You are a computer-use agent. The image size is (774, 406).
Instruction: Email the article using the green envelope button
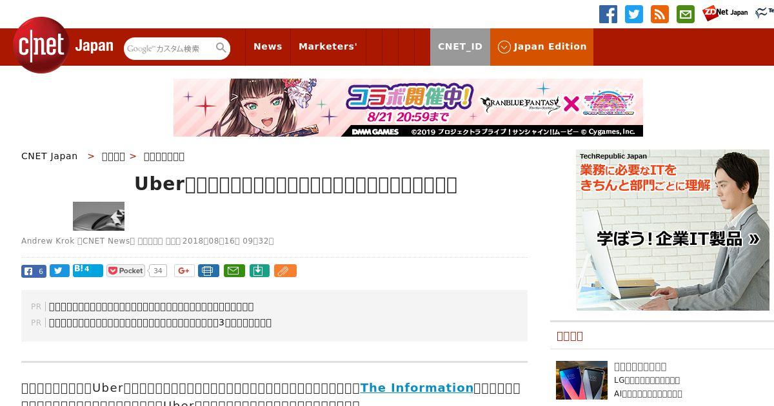[x=234, y=271]
